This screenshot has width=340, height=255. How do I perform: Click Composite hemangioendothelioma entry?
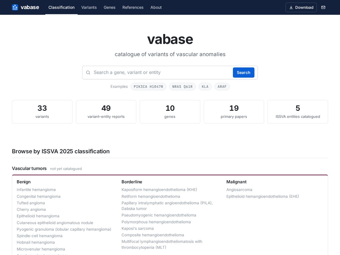pos(153,235)
